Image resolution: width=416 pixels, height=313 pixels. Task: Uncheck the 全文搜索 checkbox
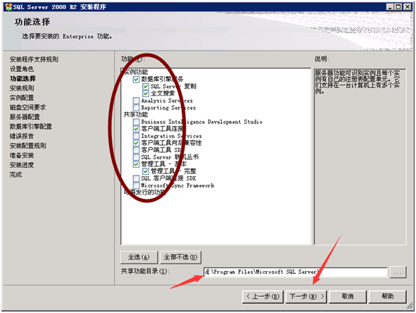click(146, 93)
